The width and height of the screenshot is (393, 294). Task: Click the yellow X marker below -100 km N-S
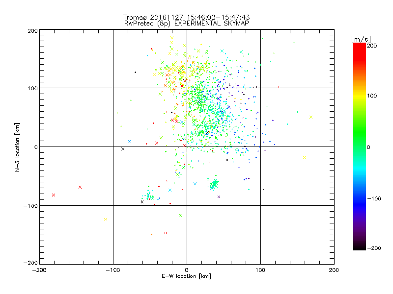[106, 219]
